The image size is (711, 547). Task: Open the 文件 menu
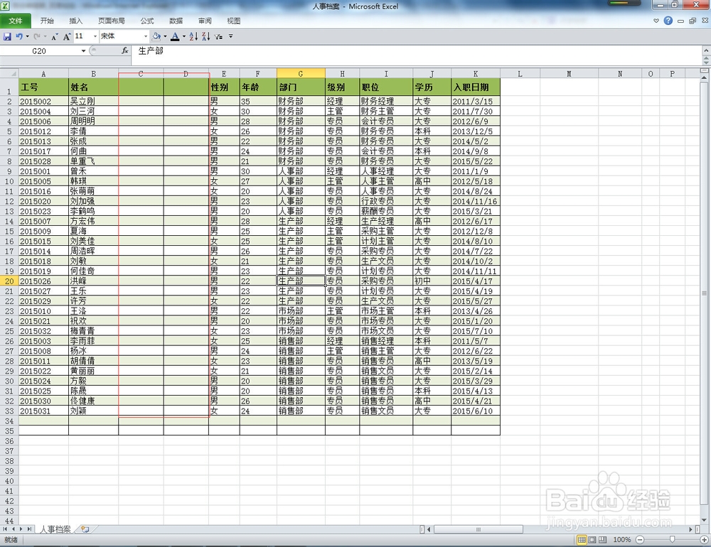(x=15, y=21)
